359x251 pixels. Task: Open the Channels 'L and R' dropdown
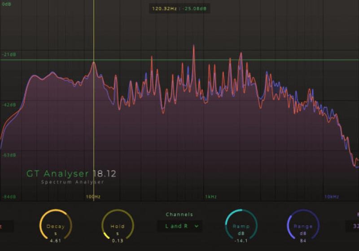[x=179, y=226]
